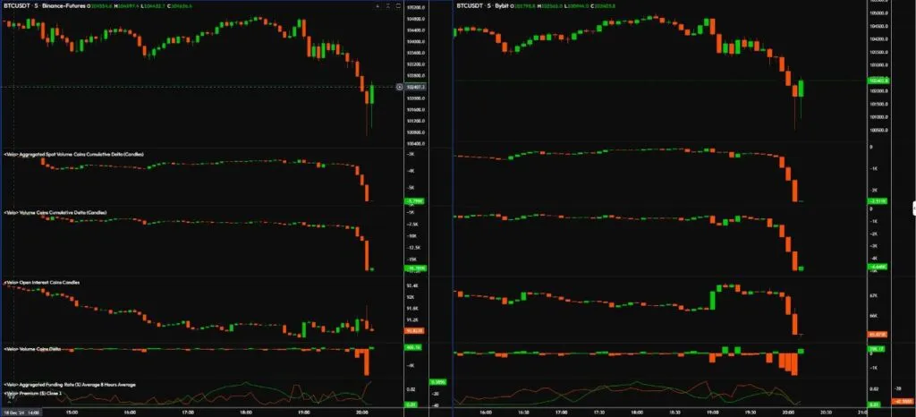Select the Velo Volume Coins Cumulative Delta (Candles) label

pyautogui.click(x=55, y=213)
